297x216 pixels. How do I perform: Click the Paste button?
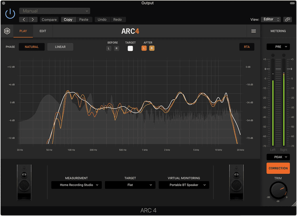pyautogui.click(x=84, y=19)
